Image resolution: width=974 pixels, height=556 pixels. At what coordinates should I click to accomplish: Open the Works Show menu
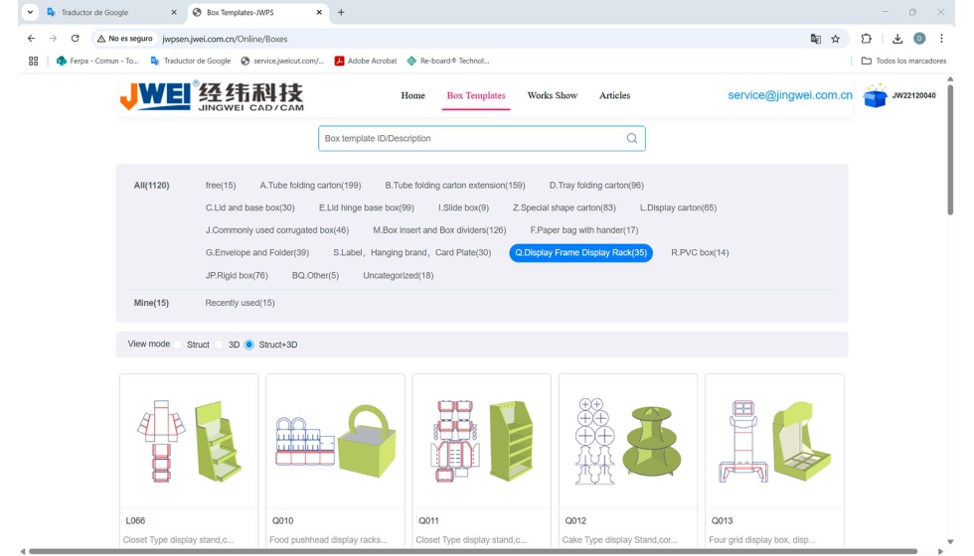pyautogui.click(x=553, y=95)
